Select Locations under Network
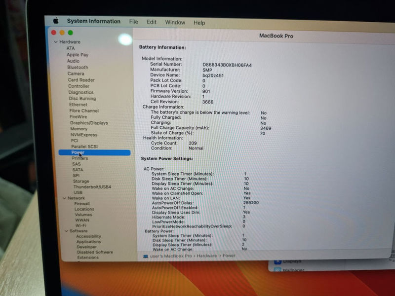The width and height of the screenshot is (395, 296). tap(84, 209)
